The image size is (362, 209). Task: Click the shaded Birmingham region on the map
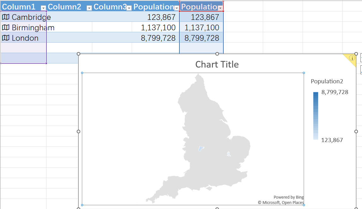coord(201,149)
